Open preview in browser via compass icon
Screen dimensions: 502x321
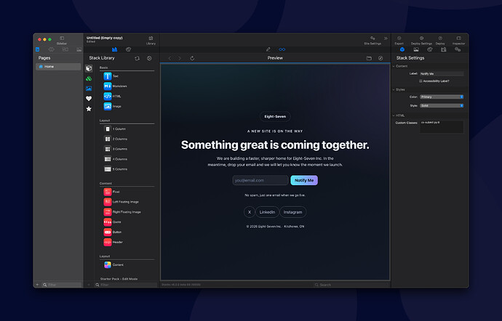pos(381,58)
